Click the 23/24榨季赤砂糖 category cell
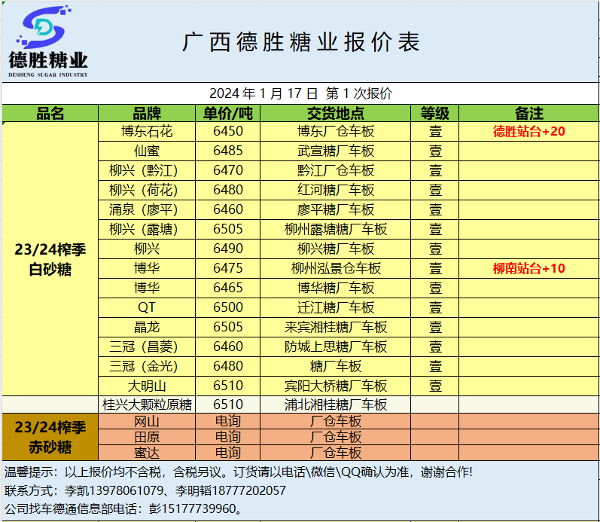Screen dimensions: 600x522 pos(50,437)
